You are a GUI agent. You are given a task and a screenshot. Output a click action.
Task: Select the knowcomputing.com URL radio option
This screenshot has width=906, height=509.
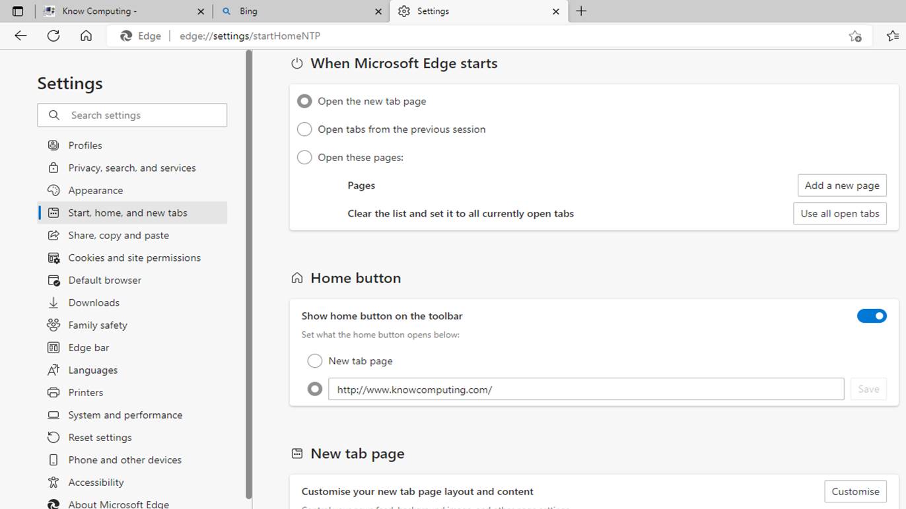click(x=315, y=389)
